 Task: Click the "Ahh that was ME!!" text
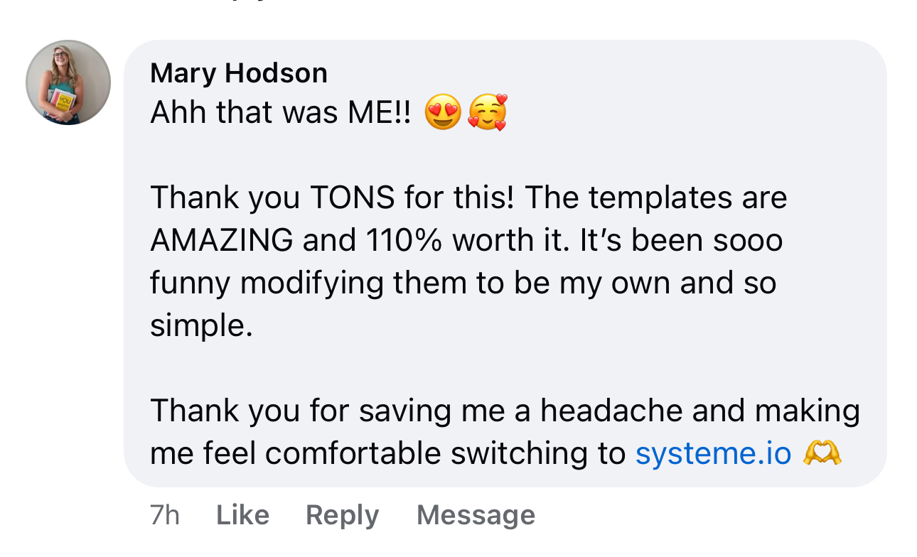281,113
